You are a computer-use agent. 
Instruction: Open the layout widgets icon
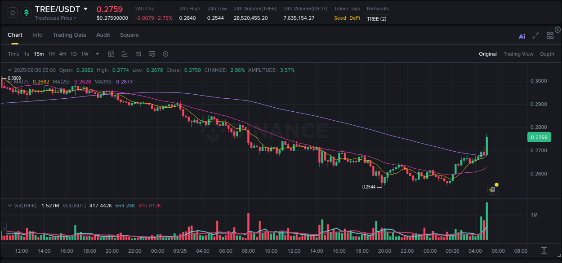tap(550, 35)
